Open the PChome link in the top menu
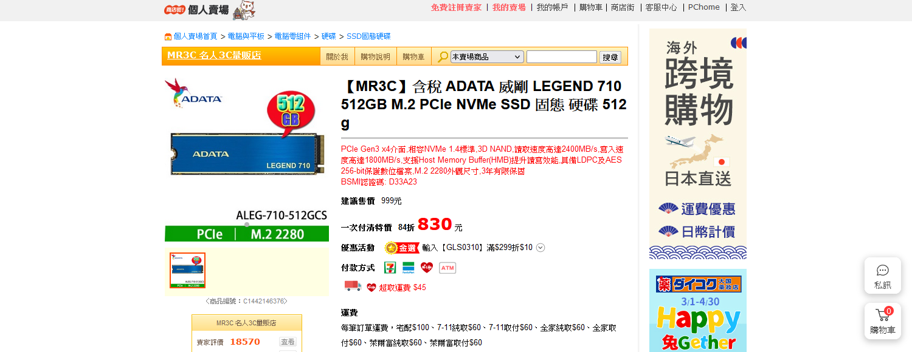 (x=704, y=7)
